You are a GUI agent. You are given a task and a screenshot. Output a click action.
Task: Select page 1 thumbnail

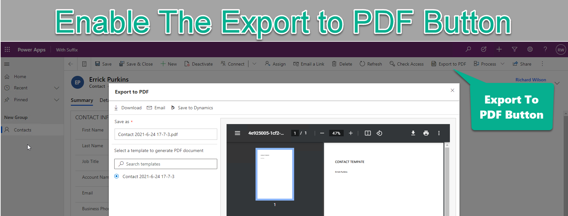coord(275,174)
